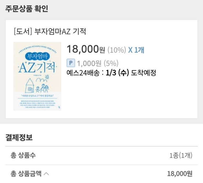
Task: Click the house drawing on the cover
Action: pyautogui.click(x=30, y=85)
